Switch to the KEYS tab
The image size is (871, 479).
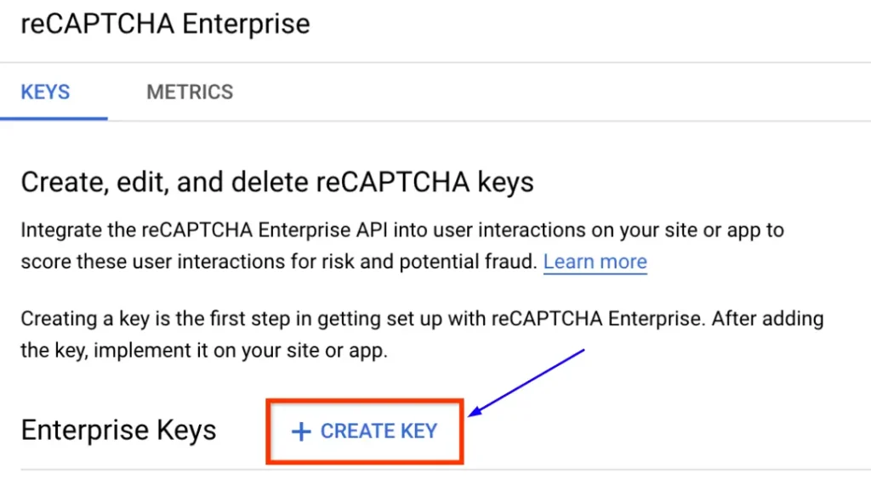pyautogui.click(x=46, y=92)
